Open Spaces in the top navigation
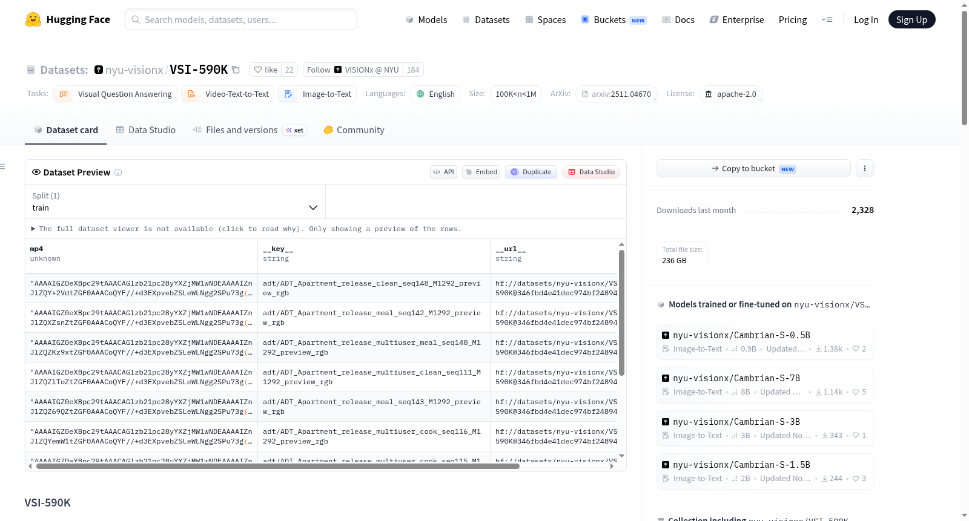The image size is (969, 521). (546, 20)
